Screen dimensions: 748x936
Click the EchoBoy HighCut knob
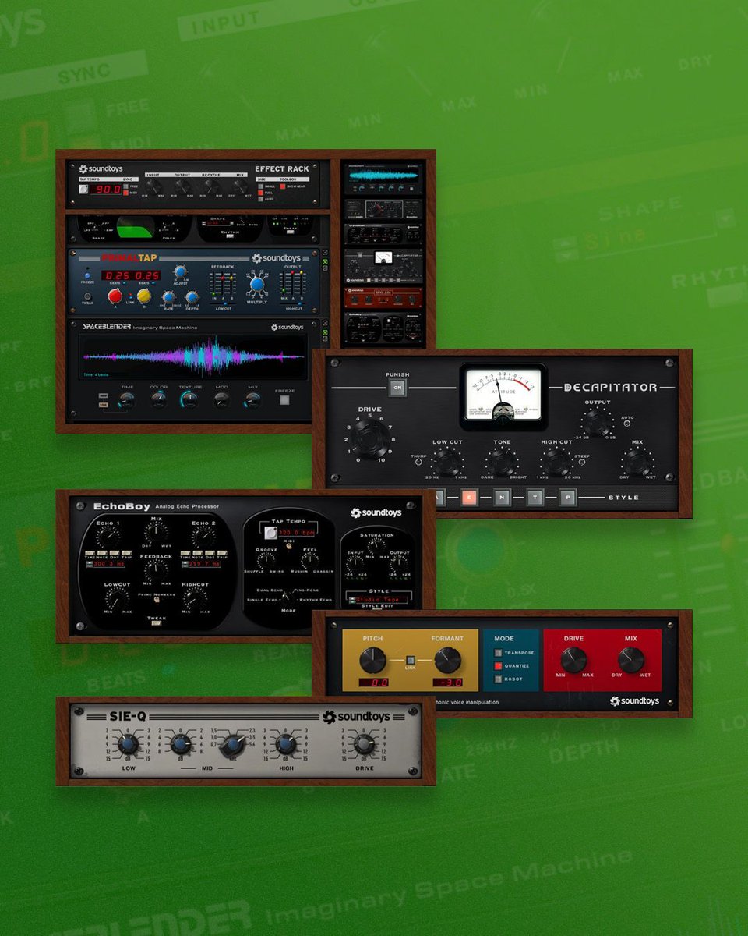(x=195, y=599)
